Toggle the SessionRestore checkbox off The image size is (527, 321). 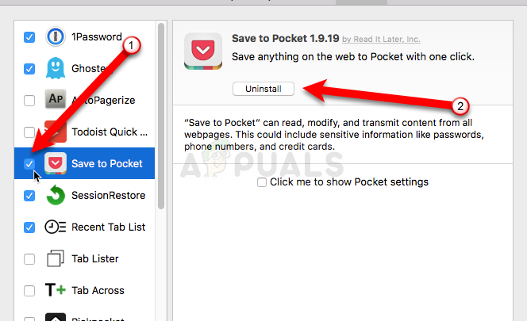pyautogui.click(x=29, y=195)
